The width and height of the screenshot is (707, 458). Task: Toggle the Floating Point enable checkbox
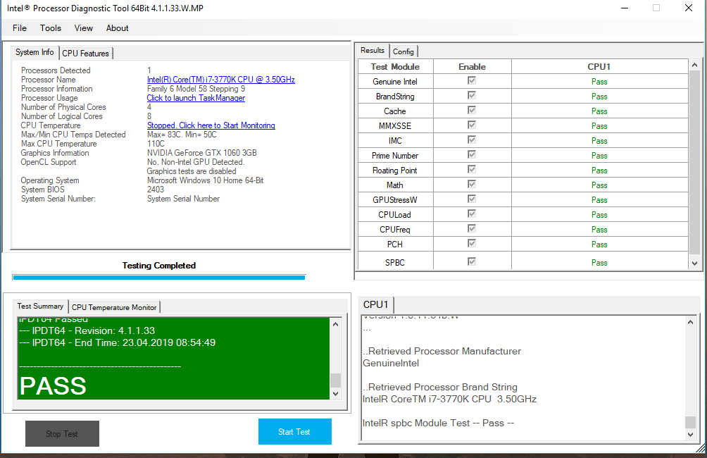pos(472,169)
